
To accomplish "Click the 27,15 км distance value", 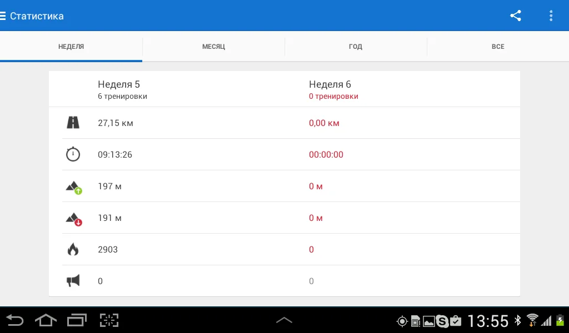I will point(116,123).
